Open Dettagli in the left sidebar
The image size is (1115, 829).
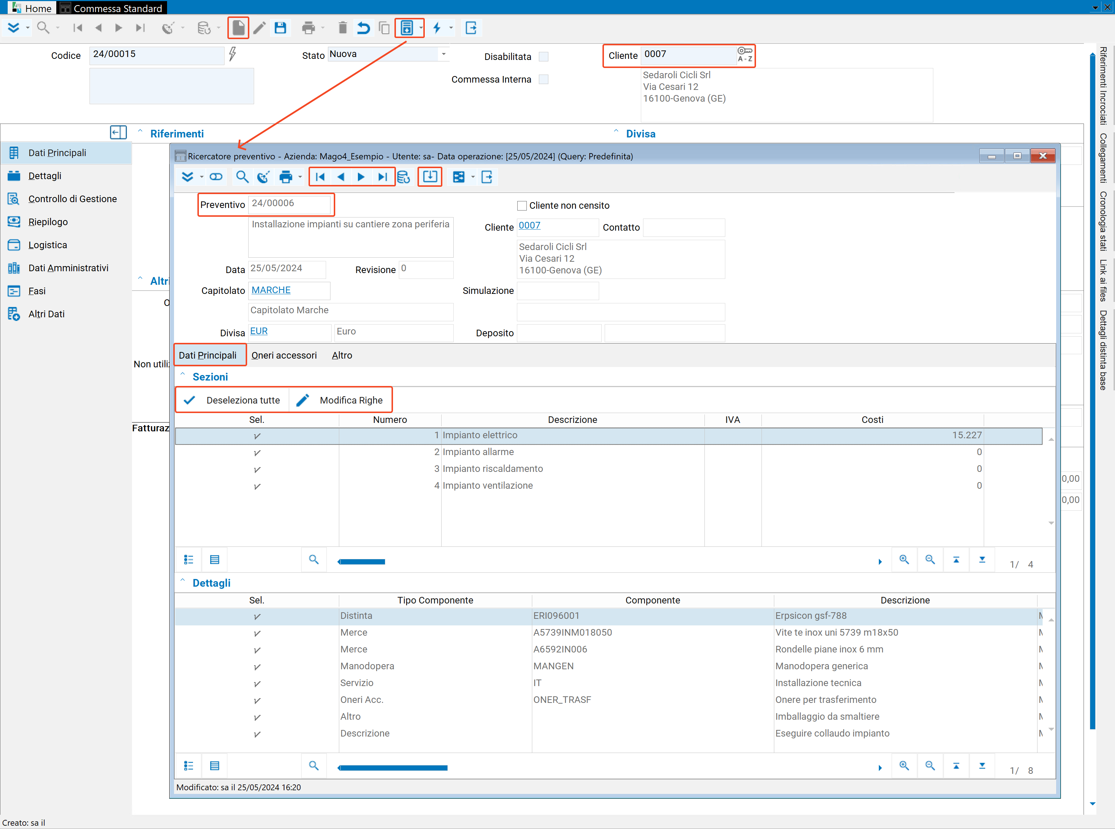point(45,176)
